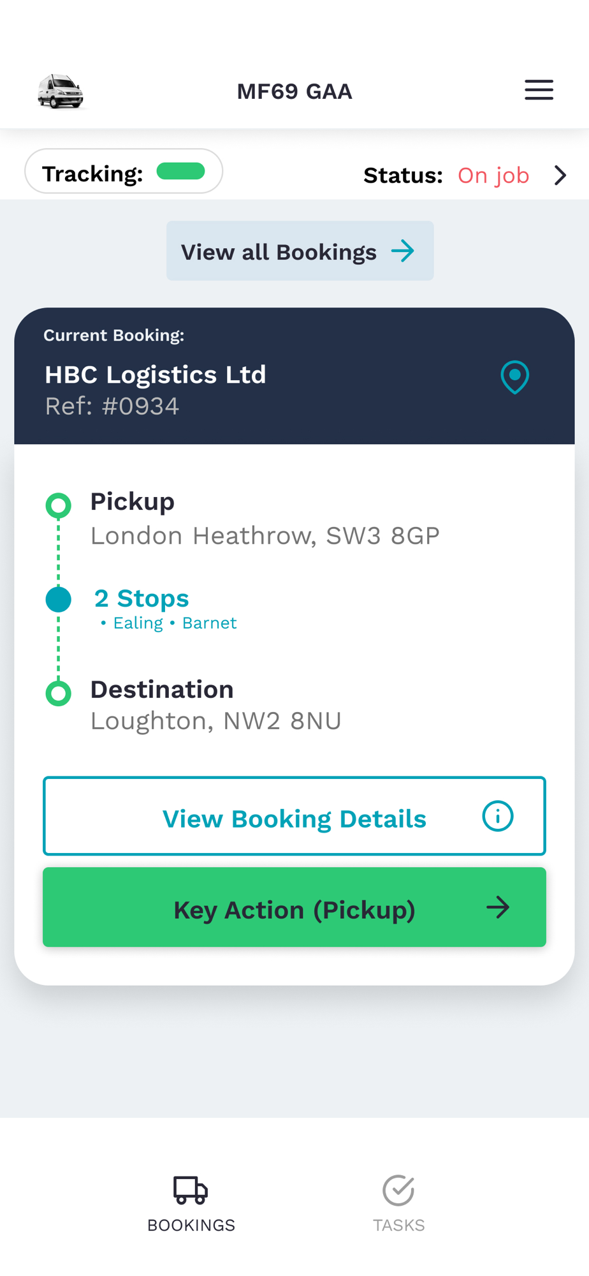Image resolution: width=589 pixels, height=1276 pixels.
Task: Toggle the green Tracking switch
Action: [180, 172]
